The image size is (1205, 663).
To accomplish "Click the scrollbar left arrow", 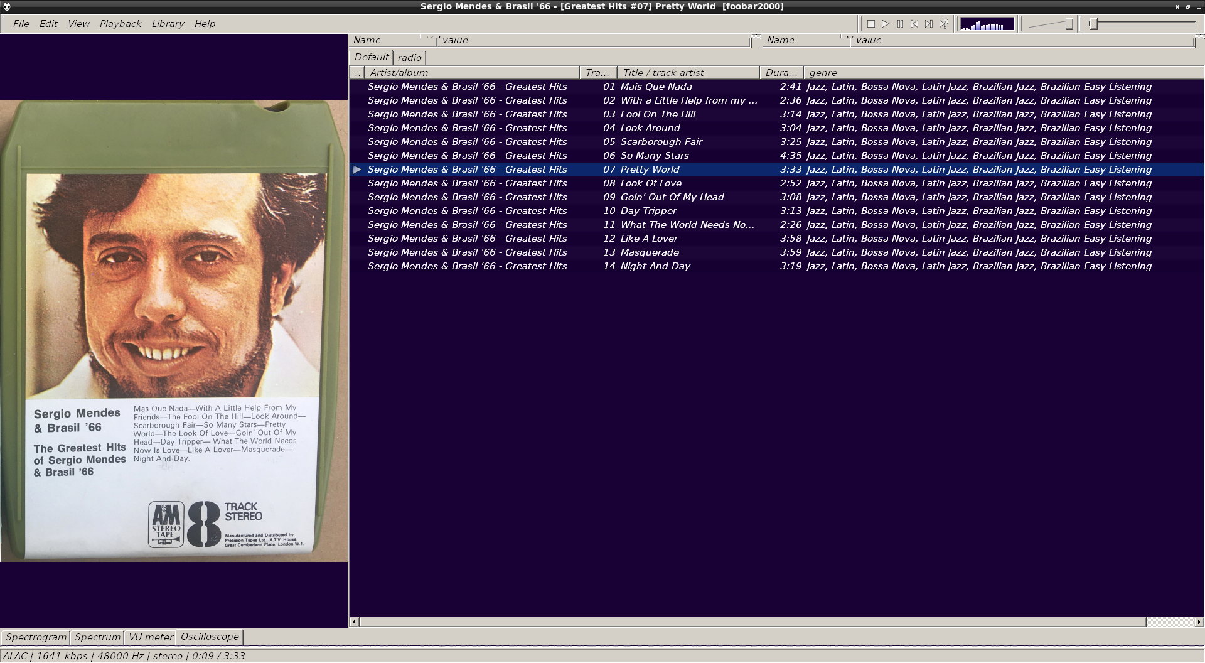I will tap(354, 622).
